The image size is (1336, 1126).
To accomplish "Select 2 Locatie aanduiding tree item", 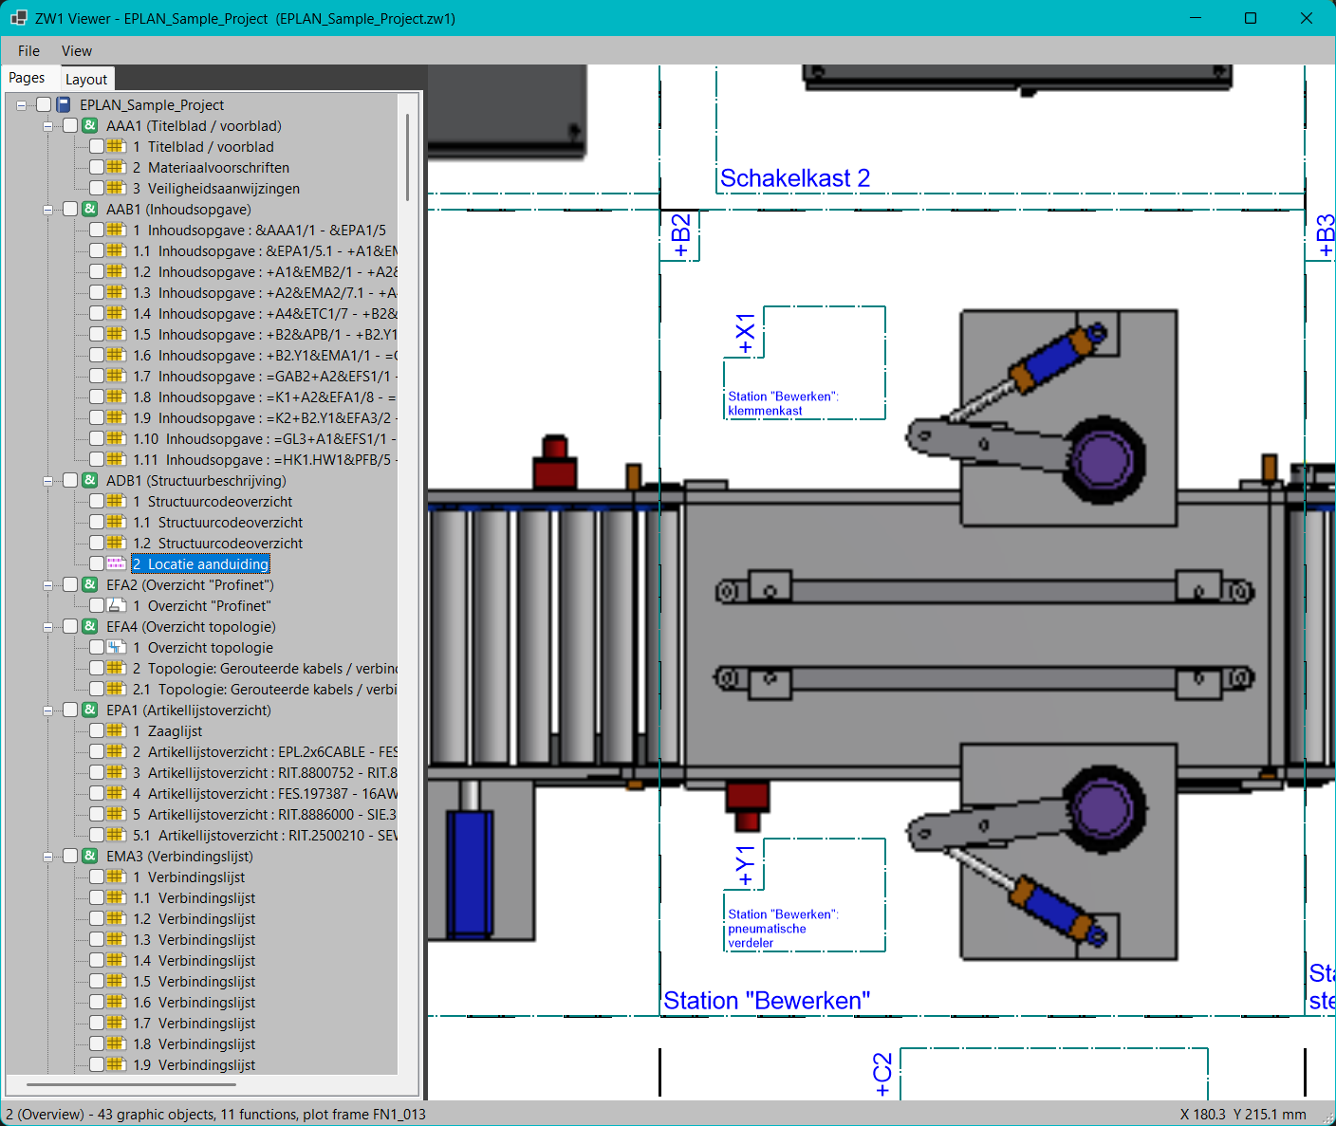I will click(200, 563).
